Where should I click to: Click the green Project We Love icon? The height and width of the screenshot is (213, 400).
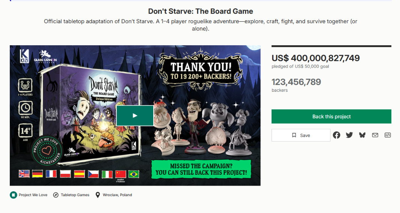tap(14, 195)
